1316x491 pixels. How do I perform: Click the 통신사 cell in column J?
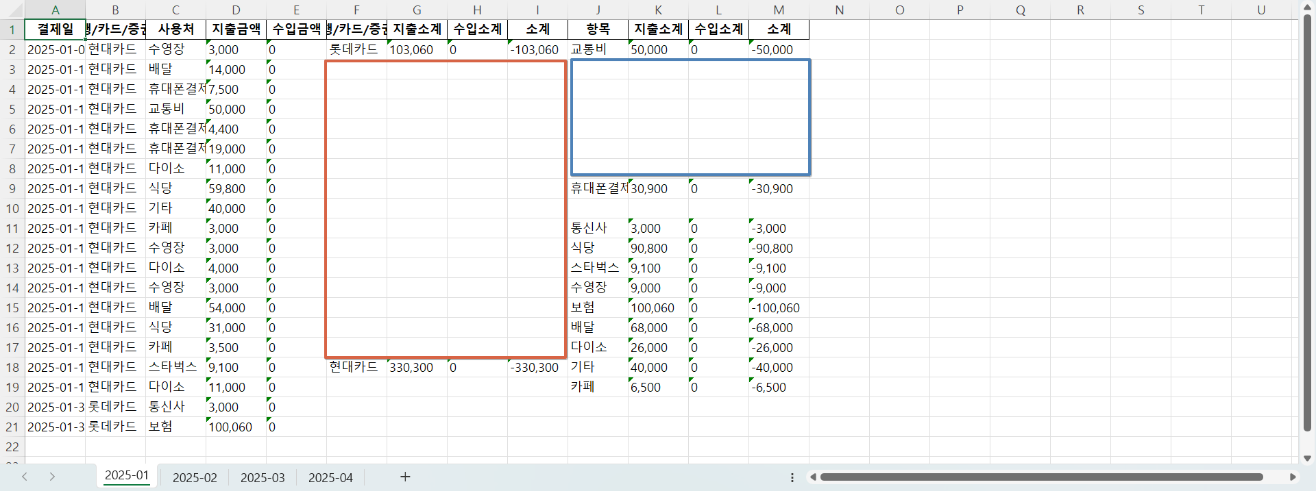(x=598, y=228)
